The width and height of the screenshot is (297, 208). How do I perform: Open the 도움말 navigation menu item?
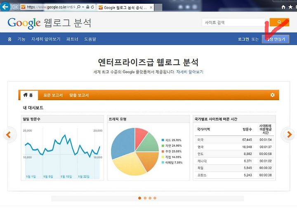tap(90, 39)
